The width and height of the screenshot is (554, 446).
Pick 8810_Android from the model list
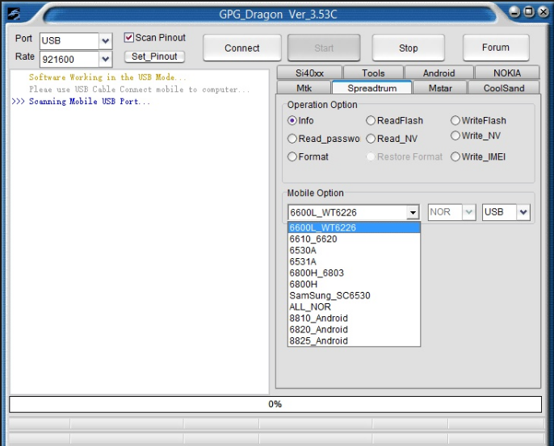pos(354,318)
